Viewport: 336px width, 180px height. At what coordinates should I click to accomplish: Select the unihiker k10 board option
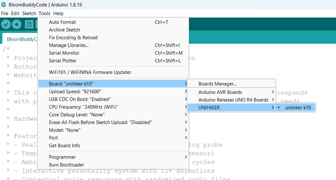click(x=298, y=107)
